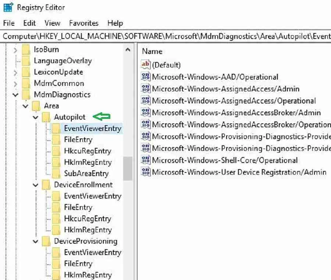Screen dimensions: 331x280
Task: Collapse the DeviceEnrollment node
Action: coord(36,185)
